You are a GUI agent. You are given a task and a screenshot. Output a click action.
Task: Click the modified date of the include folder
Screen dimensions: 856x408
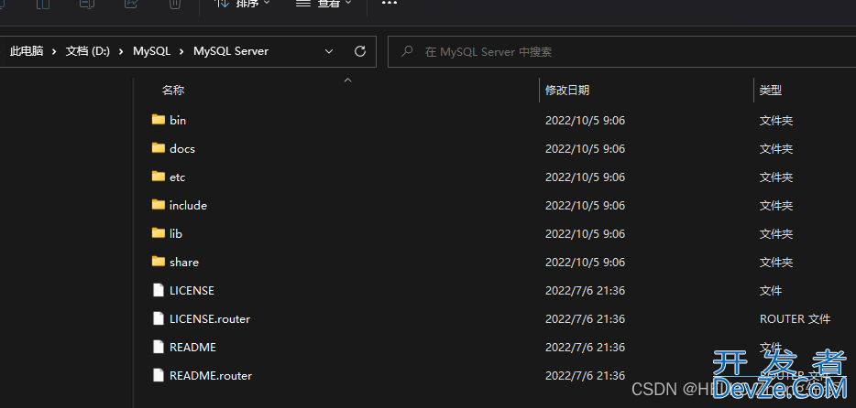tap(586, 205)
